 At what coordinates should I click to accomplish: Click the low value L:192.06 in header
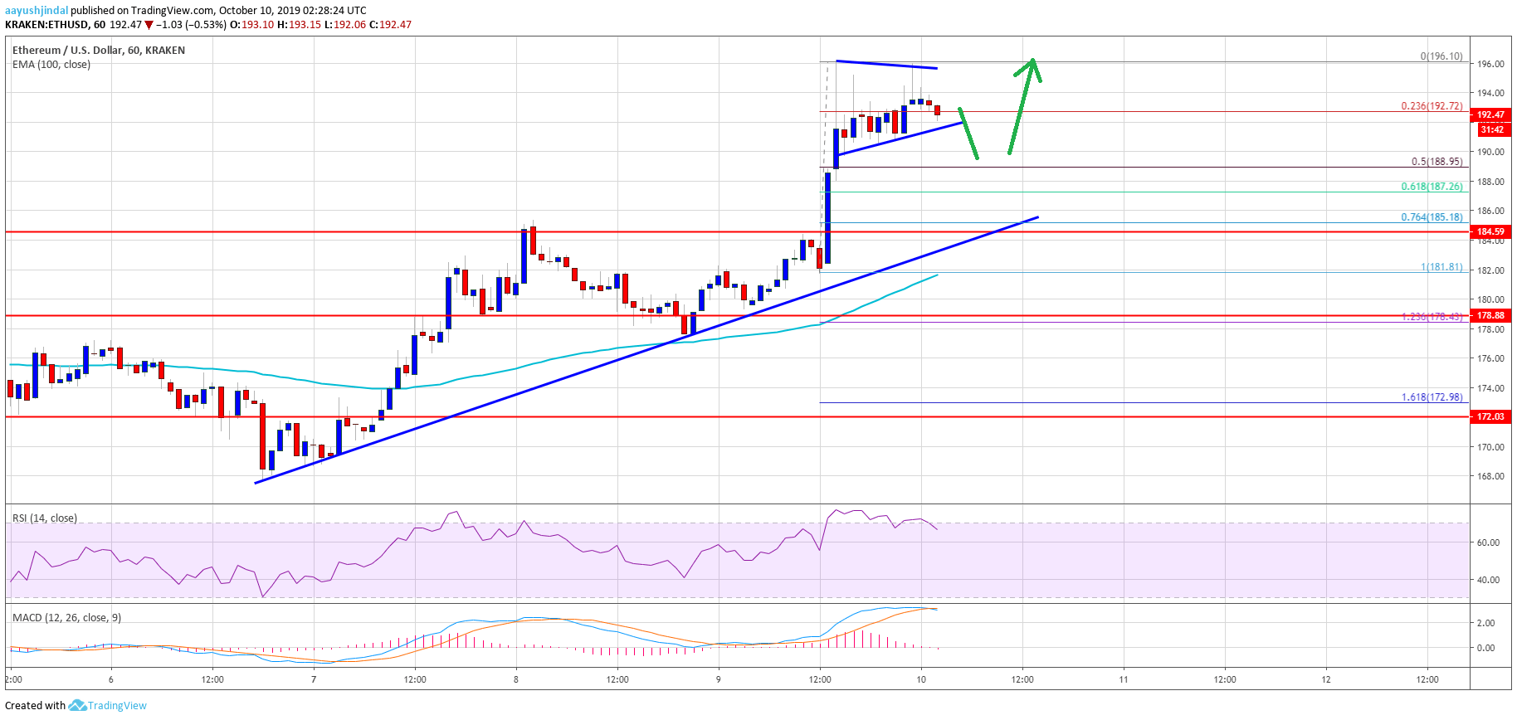[x=344, y=25]
